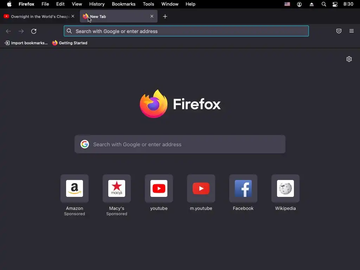Screen dimensions: 360x270
Task: Click the US flag input source icon
Action: coord(287,4)
